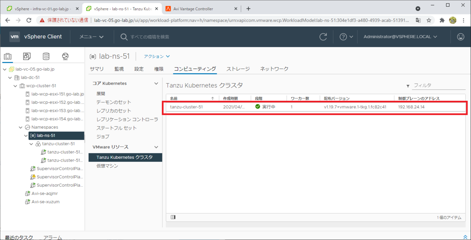Open VMs and Templates inventory view

click(x=27, y=56)
